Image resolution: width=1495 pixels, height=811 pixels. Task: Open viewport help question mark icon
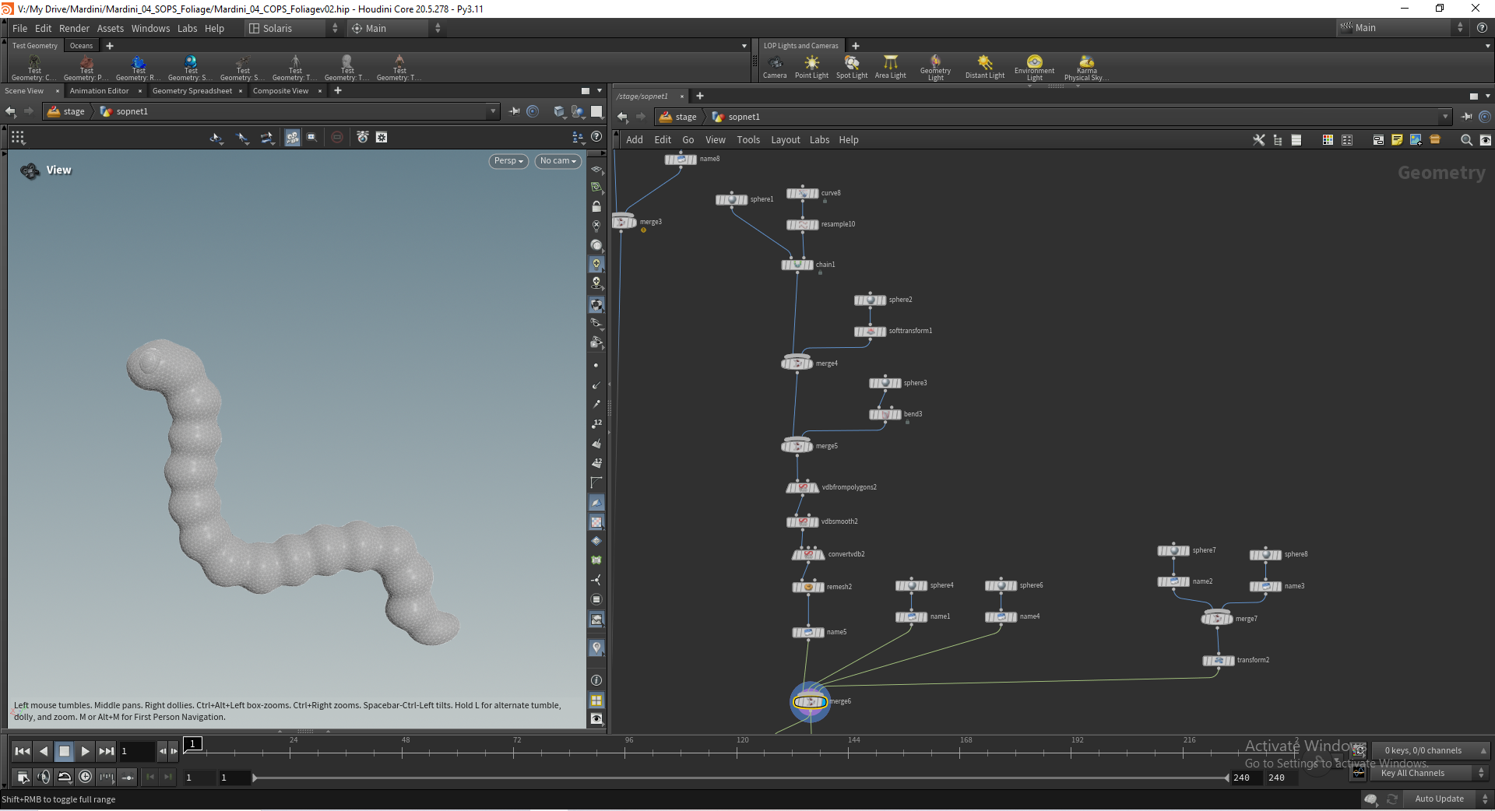(x=596, y=137)
